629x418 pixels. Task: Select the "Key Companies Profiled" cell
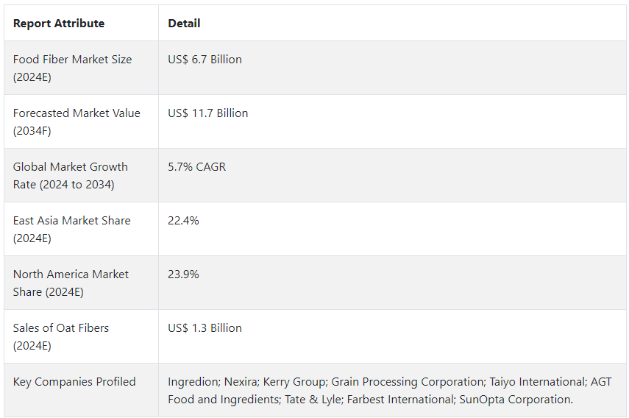click(x=74, y=382)
